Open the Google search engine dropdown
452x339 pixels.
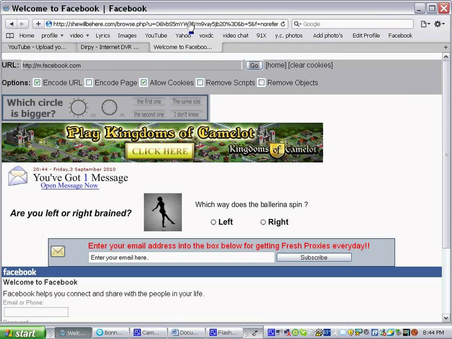297,24
